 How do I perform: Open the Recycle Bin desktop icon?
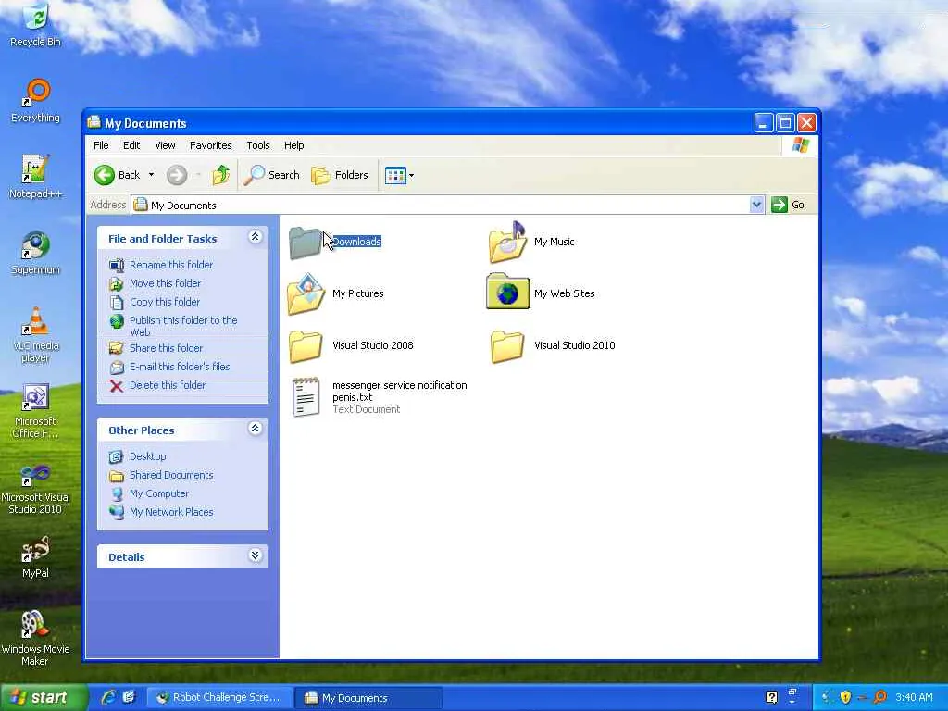pyautogui.click(x=36, y=24)
